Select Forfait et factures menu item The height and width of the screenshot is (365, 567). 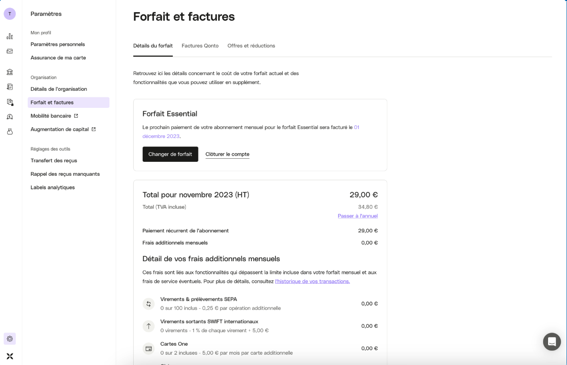(x=68, y=102)
